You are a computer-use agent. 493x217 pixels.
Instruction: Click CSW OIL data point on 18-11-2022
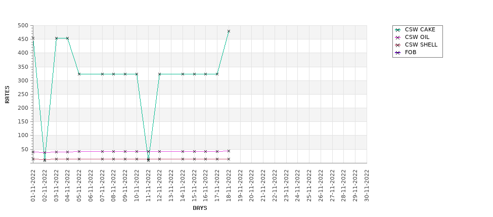(229, 151)
